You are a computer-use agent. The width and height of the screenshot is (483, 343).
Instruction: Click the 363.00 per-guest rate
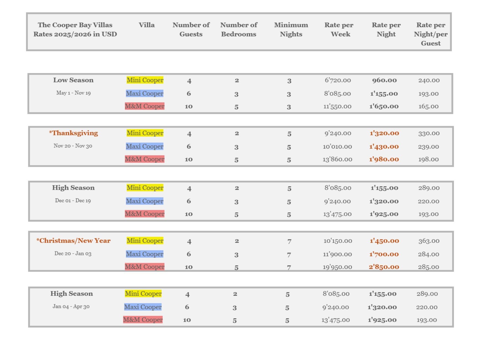point(429,241)
